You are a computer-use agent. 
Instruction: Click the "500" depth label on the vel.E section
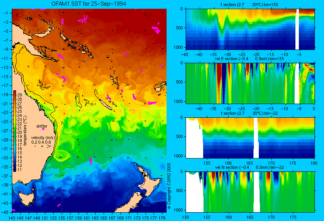click(180, 82)
